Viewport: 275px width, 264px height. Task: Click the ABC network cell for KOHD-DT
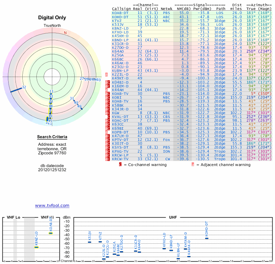166,17
